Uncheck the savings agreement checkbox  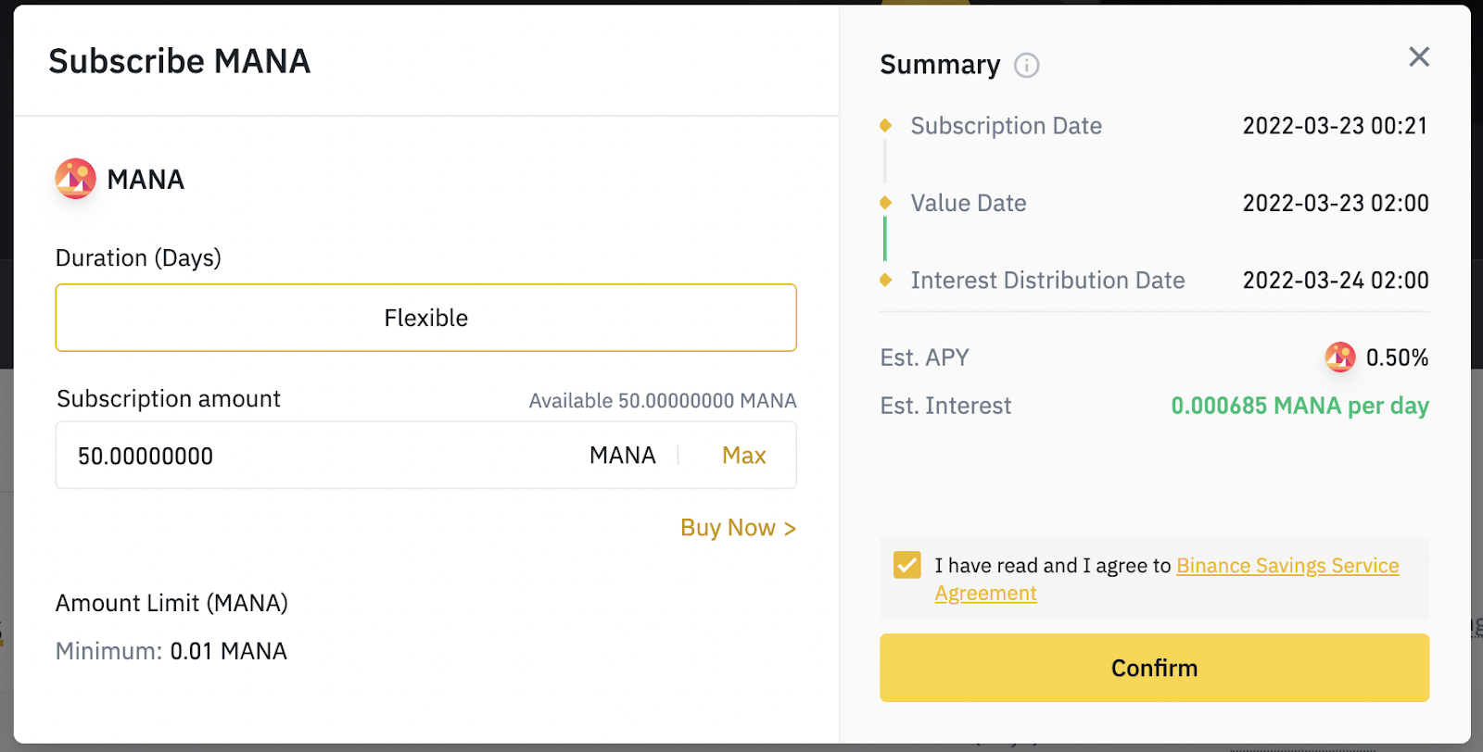coord(906,564)
